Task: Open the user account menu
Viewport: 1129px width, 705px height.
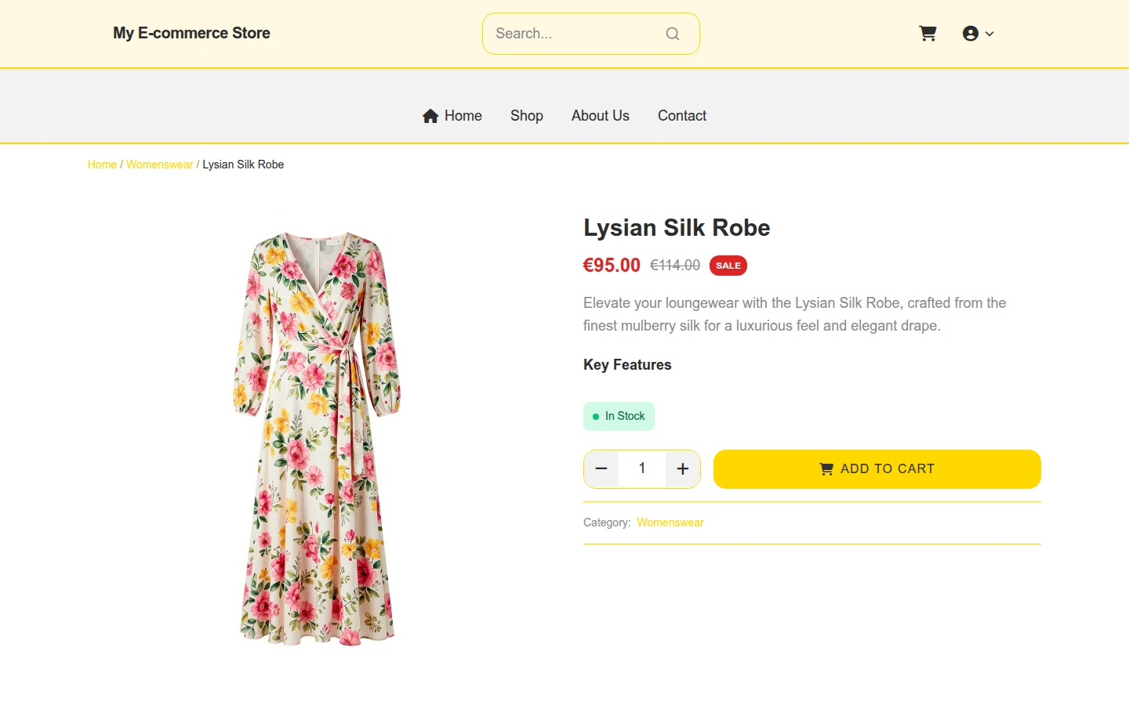Action: pos(978,34)
